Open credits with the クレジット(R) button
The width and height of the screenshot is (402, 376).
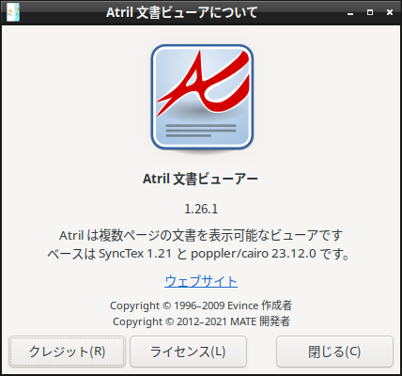point(67,352)
